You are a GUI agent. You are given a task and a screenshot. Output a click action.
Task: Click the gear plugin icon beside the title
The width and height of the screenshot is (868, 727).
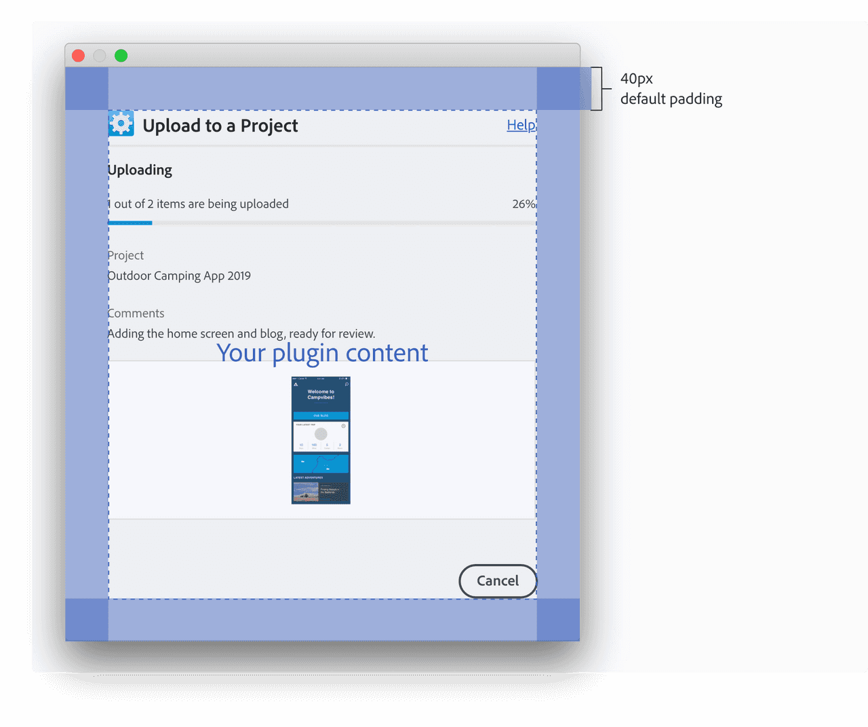point(121,124)
